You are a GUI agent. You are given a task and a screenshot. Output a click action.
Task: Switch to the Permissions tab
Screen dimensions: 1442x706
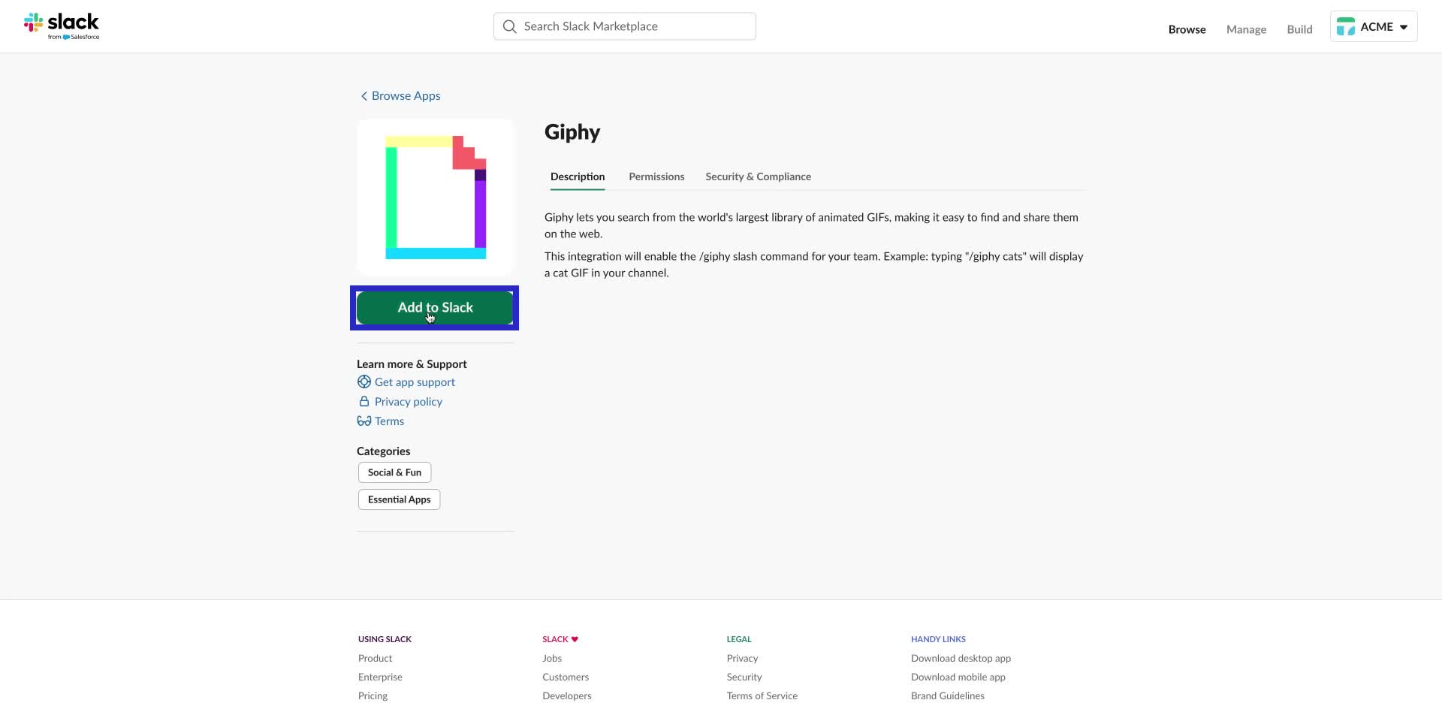[656, 176]
